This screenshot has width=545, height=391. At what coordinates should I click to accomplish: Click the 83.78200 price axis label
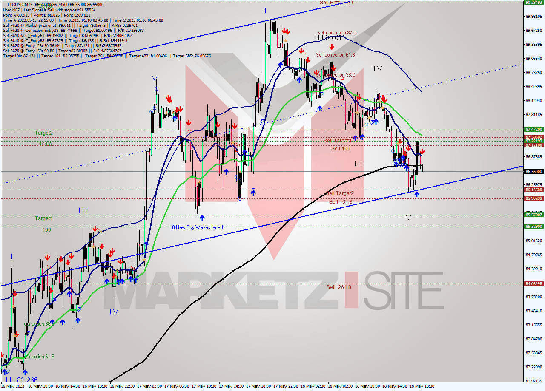click(534, 297)
